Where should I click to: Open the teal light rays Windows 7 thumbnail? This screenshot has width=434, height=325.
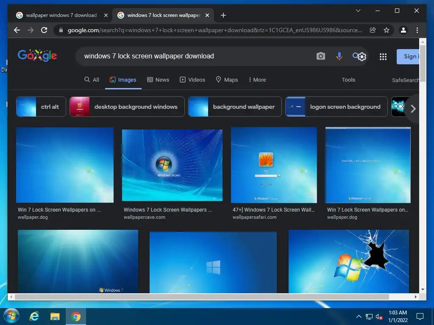tap(78, 262)
